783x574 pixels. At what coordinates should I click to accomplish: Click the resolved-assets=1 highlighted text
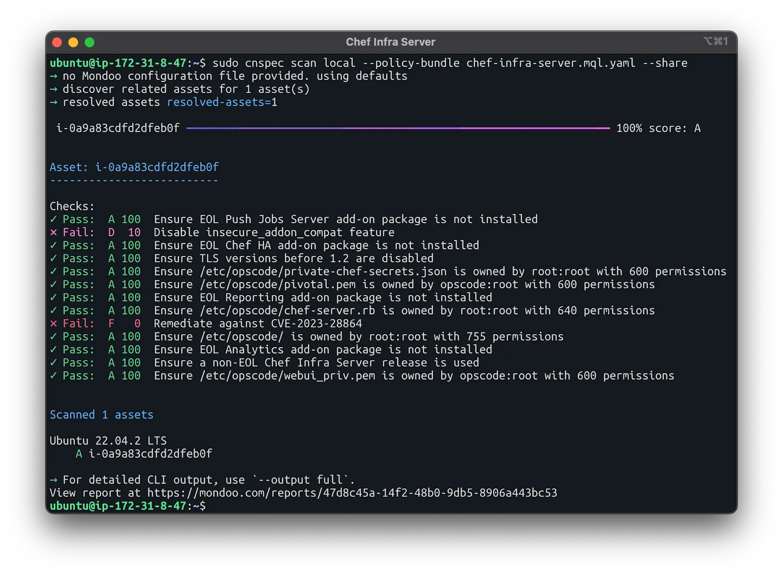click(222, 102)
